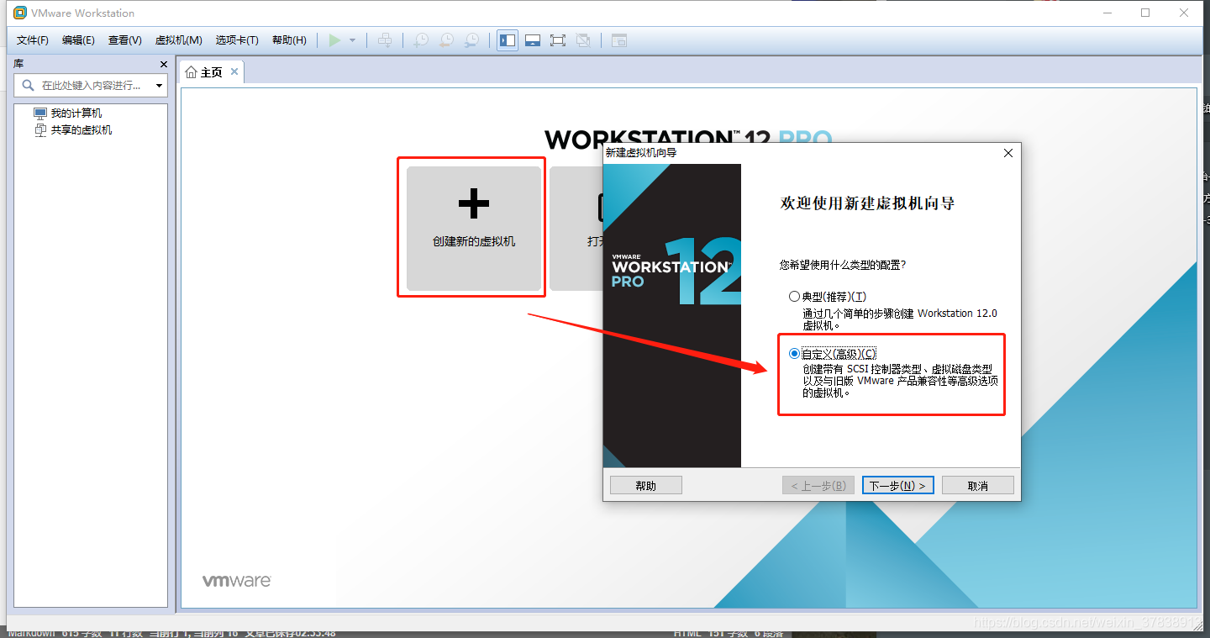The image size is (1210, 638).
Task: Open the 查看(V) menu
Action: point(124,40)
